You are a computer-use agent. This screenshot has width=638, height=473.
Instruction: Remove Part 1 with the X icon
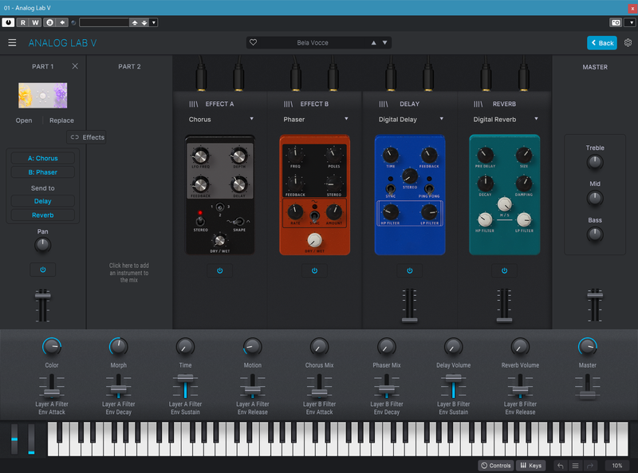[x=75, y=66]
